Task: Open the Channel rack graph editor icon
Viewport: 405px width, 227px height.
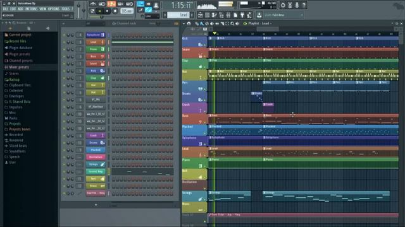Action: [177, 23]
